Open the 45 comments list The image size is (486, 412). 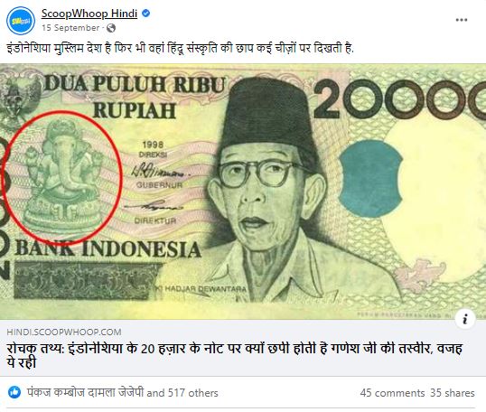pos(392,393)
